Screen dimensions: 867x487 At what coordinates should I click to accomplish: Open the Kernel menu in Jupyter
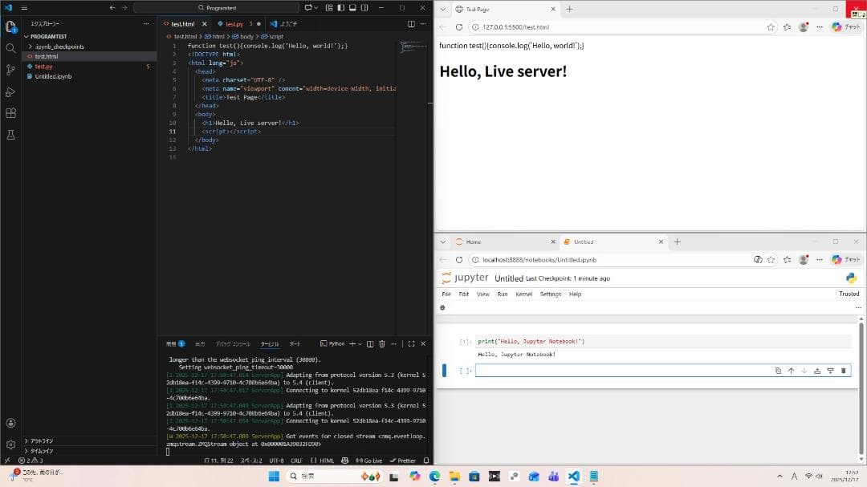pos(523,294)
